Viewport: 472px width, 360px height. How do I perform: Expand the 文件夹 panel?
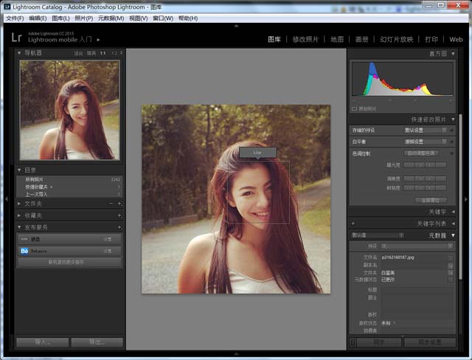19,204
